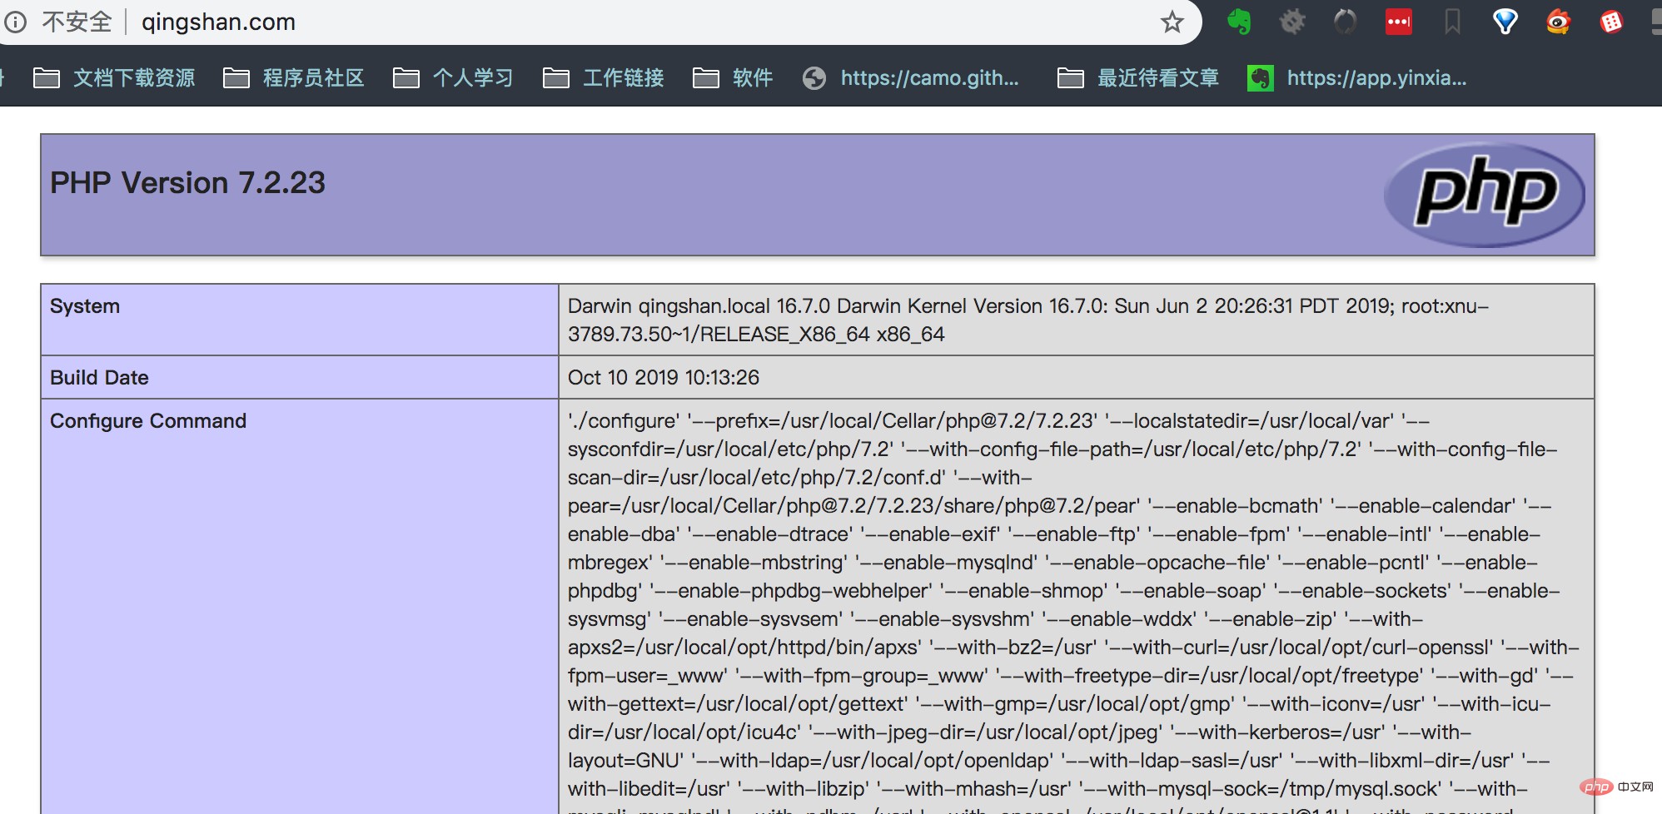Click the qingshan.com address bar URL
Viewport: 1662px width, 814px height.
tap(218, 22)
